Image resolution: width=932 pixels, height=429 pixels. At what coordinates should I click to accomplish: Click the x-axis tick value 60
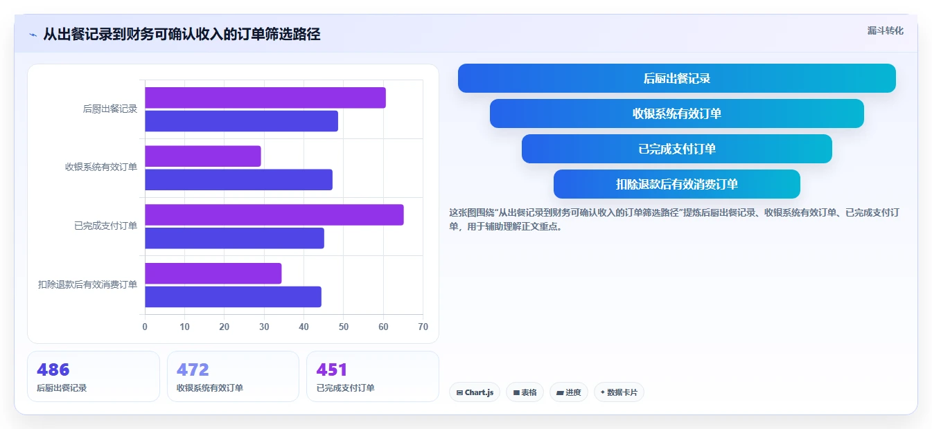383,327
